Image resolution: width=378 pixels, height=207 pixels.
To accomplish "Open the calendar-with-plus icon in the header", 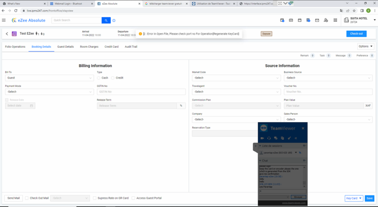I will tap(282, 20).
